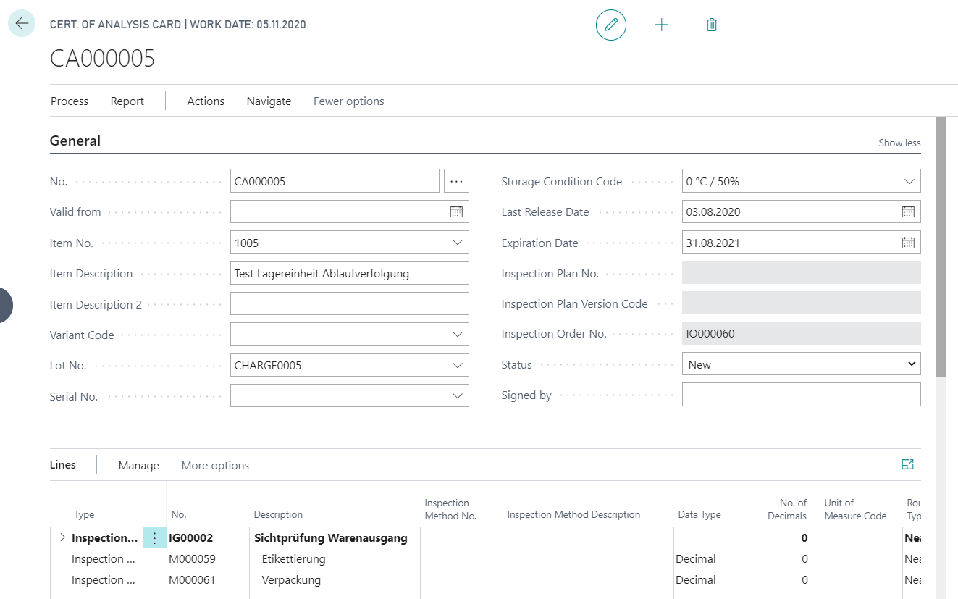Image resolution: width=958 pixels, height=599 pixels.
Task: Expand Serial No. dropdown
Action: click(x=457, y=396)
